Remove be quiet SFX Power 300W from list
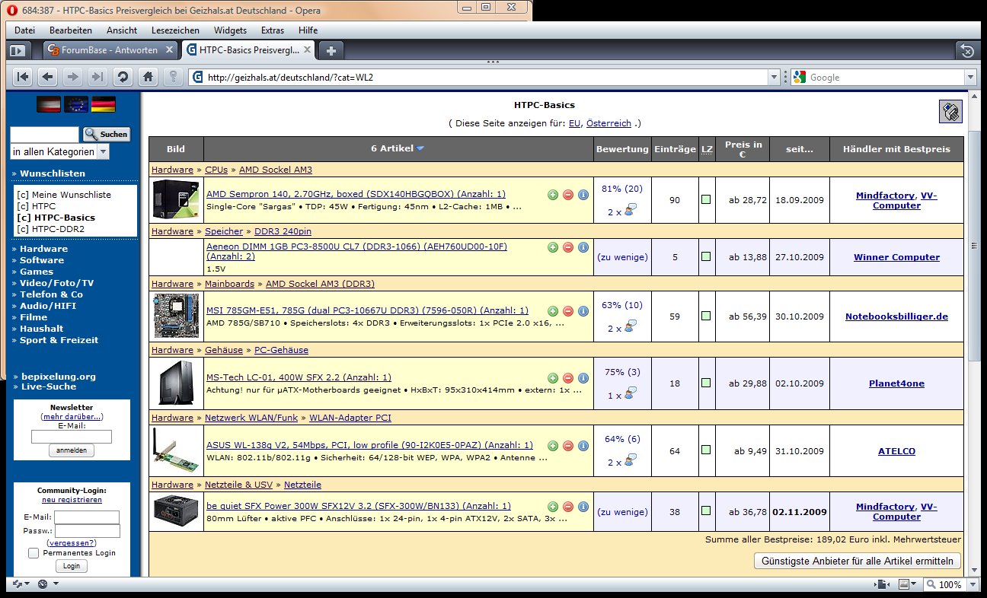The height and width of the screenshot is (598, 987). 568,507
